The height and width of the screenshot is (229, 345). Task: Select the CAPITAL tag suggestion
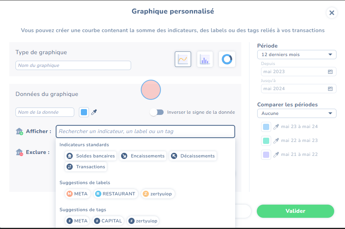pyautogui.click(x=108, y=221)
